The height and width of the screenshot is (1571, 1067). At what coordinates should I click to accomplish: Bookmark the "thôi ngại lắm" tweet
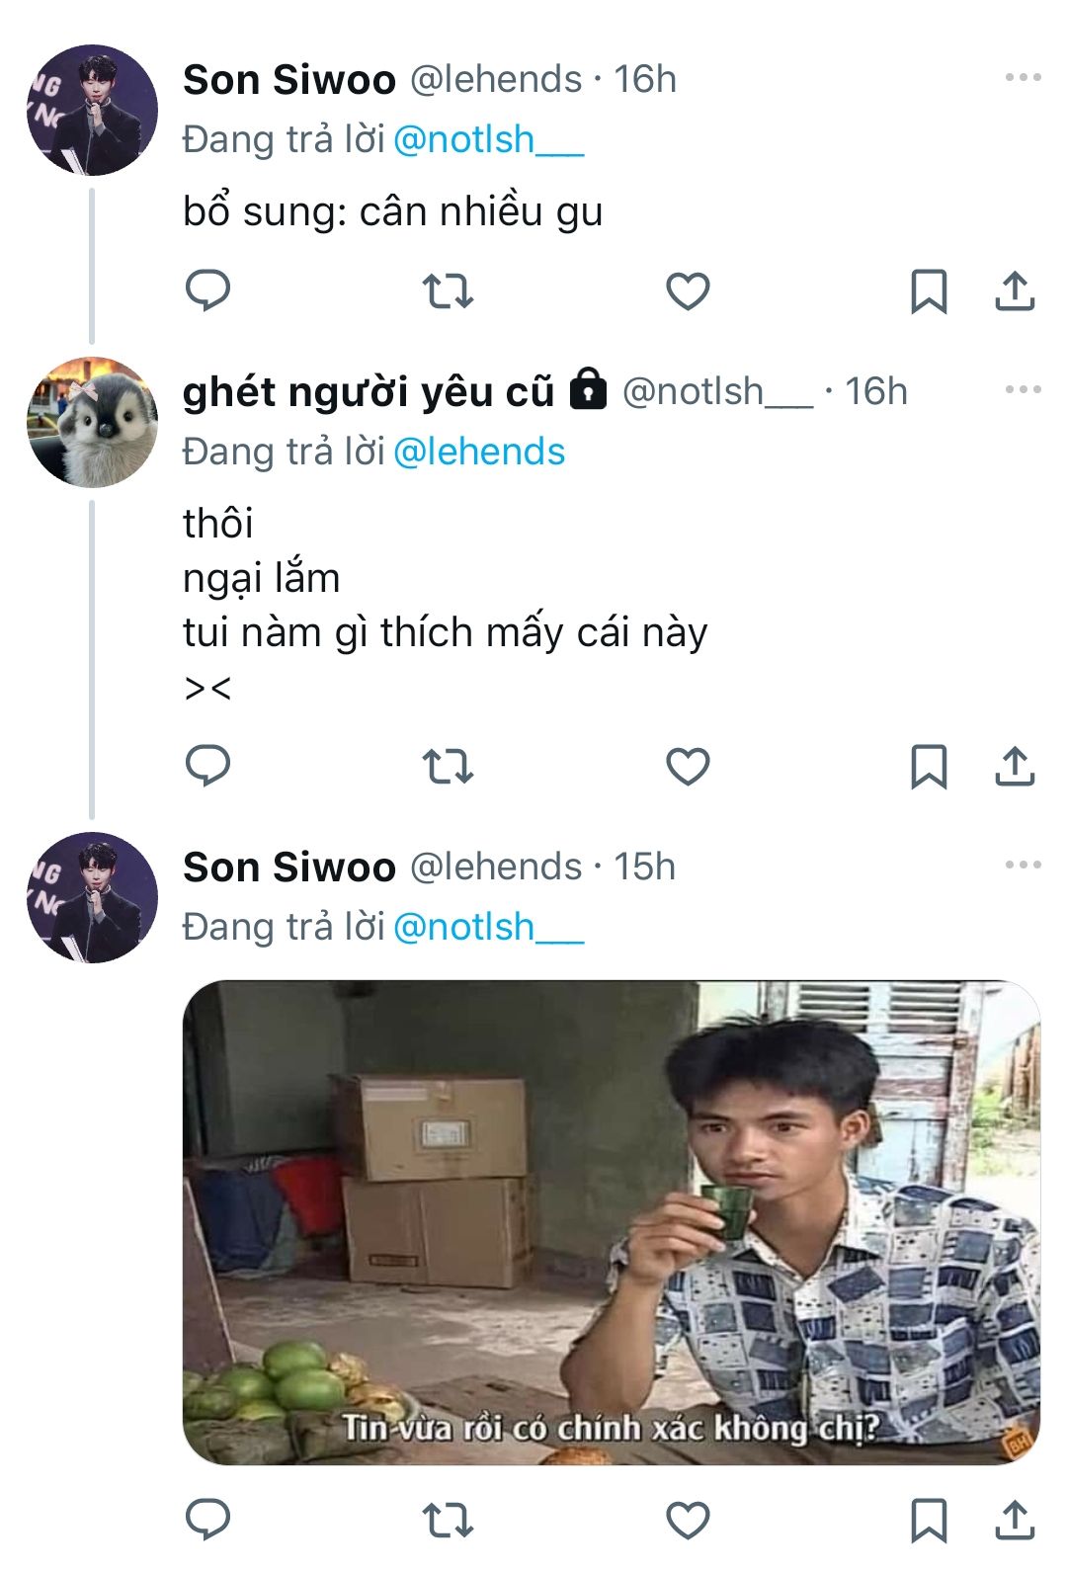point(928,767)
